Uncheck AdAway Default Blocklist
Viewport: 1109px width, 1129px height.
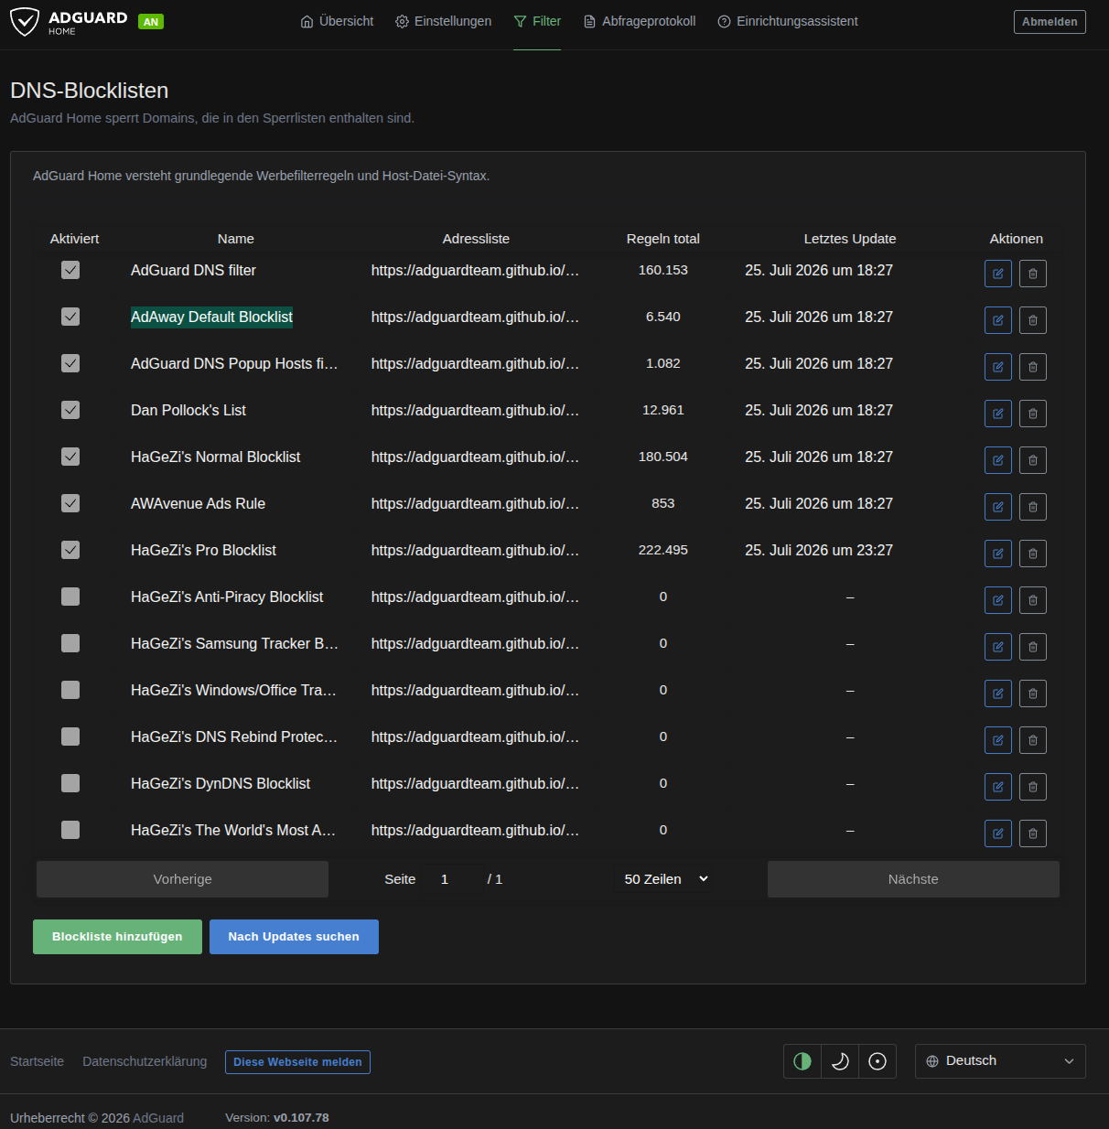point(70,317)
